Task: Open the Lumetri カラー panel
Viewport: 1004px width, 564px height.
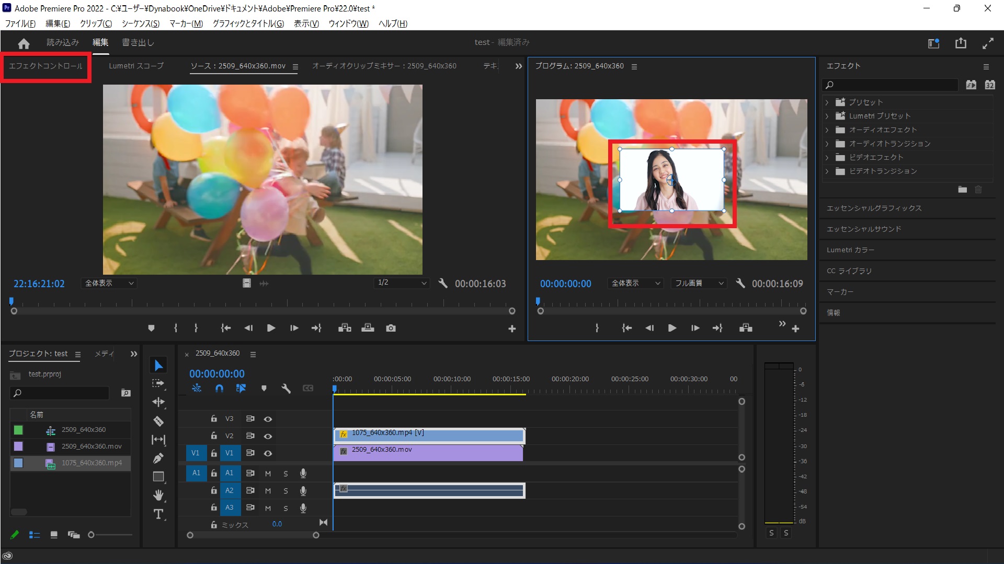Action: pyautogui.click(x=850, y=250)
